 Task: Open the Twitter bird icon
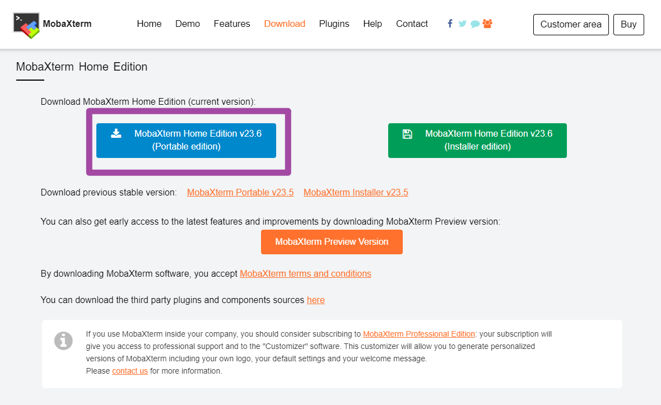click(x=462, y=24)
